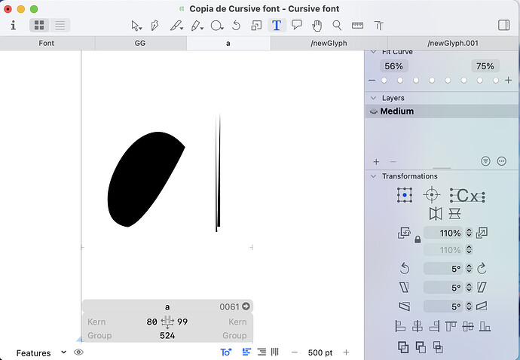Toggle the preview eye icon
The image size is (520, 360).
tap(78, 352)
